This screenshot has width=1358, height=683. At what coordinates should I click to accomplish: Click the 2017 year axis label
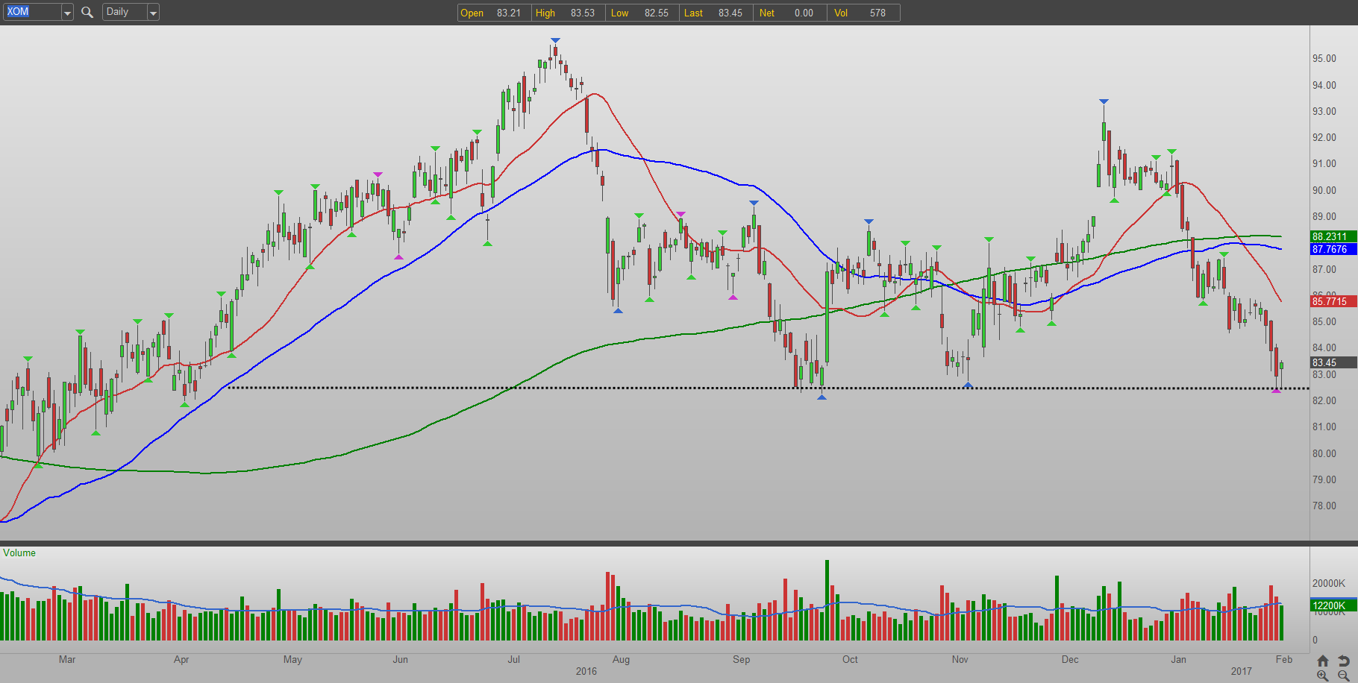[1242, 671]
